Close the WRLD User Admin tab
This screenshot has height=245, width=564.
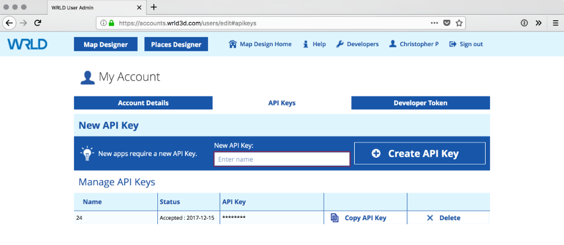click(139, 7)
